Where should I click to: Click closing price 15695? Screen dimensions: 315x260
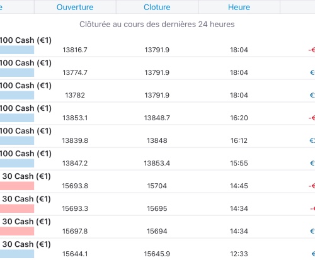pyautogui.click(x=157, y=208)
